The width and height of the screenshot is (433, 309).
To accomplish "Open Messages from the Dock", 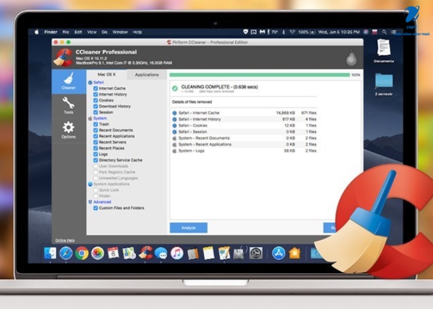I will [161, 253].
